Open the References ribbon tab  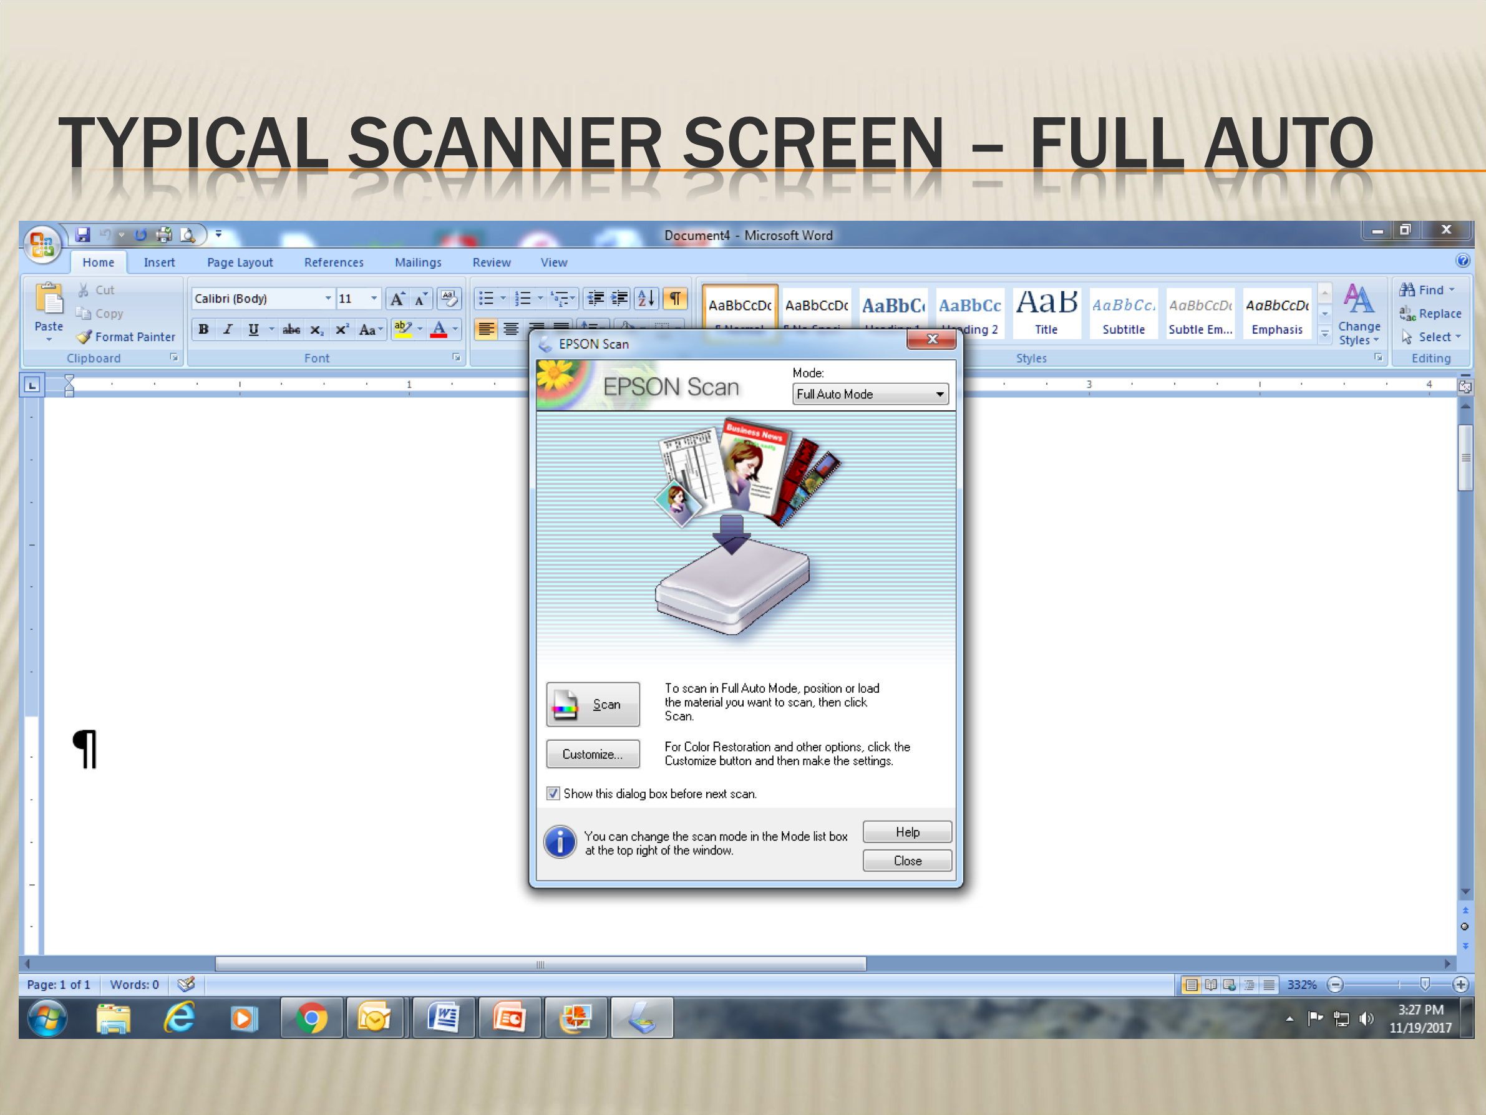tap(334, 263)
